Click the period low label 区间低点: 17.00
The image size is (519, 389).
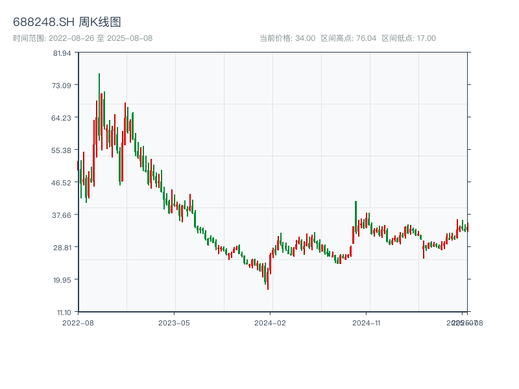[409, 38]
